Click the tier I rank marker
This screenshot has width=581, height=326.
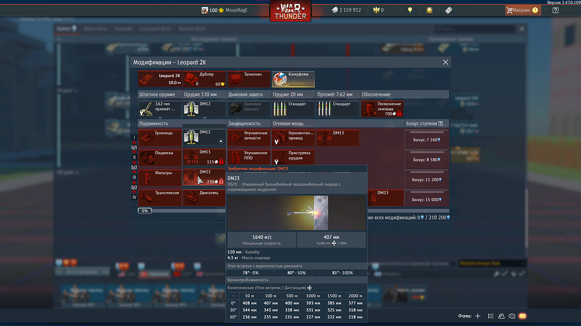134,137
